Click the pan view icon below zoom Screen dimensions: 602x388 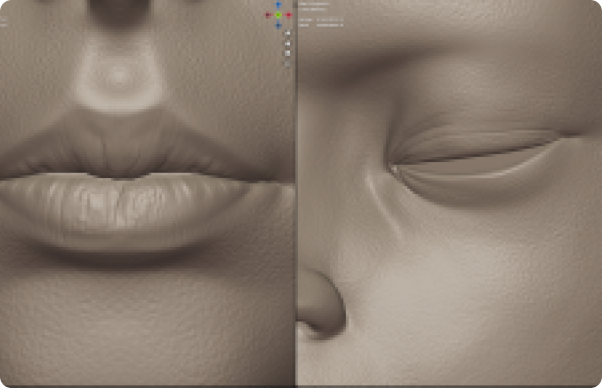tap(287, 44)
